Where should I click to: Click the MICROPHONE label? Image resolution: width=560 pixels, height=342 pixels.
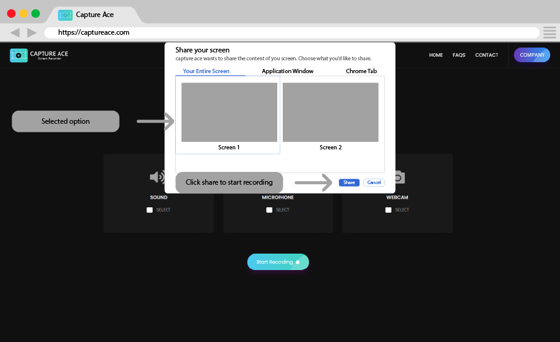pyautogui.click(x=278, y=197)
